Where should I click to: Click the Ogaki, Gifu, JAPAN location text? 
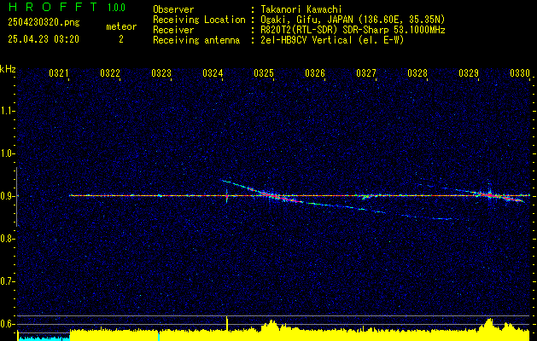point(353,20)
